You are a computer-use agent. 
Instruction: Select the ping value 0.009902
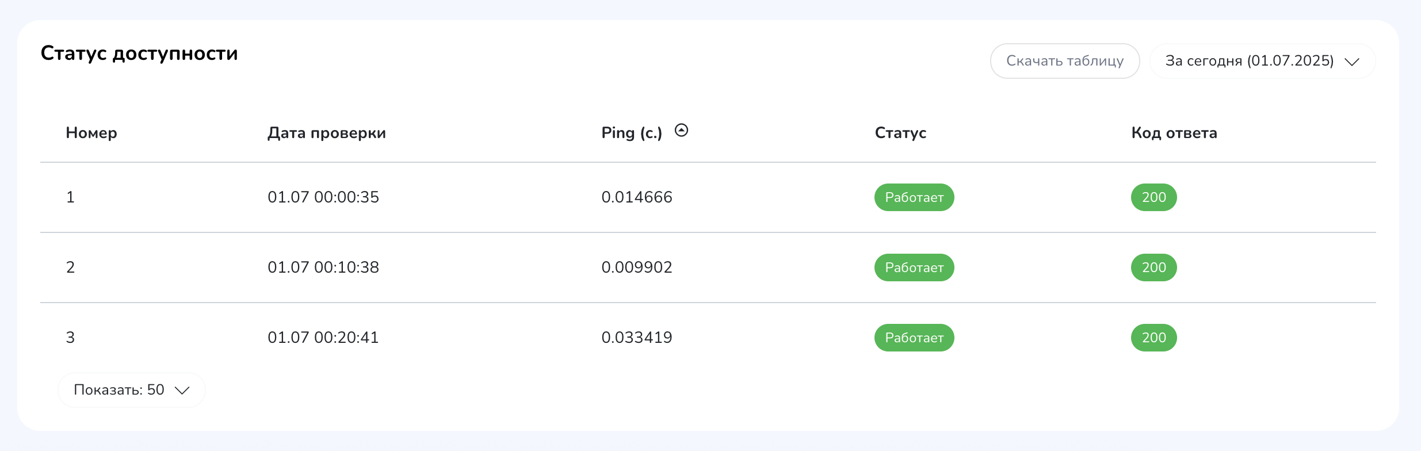(x=637, y=267)
